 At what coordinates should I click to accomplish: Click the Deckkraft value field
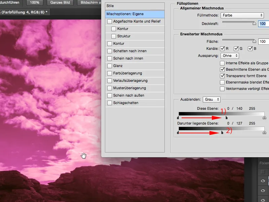264,24
